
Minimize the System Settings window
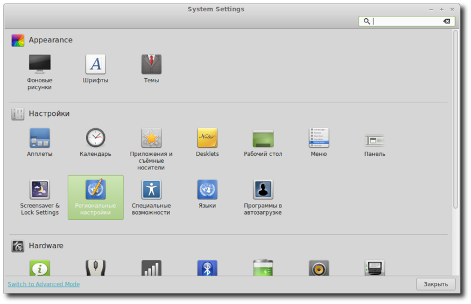click(x=431, y=9)
